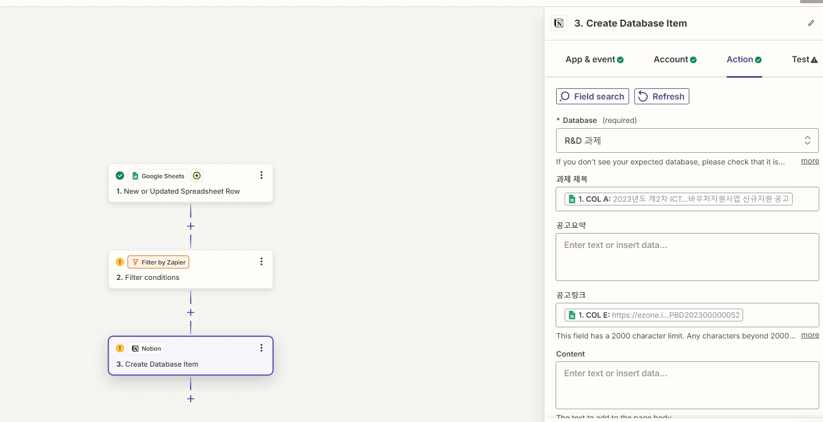Screen dimensions: 823x422
Task: Click the 'Database (required)' field label
Action: click(x=597, y=120)
